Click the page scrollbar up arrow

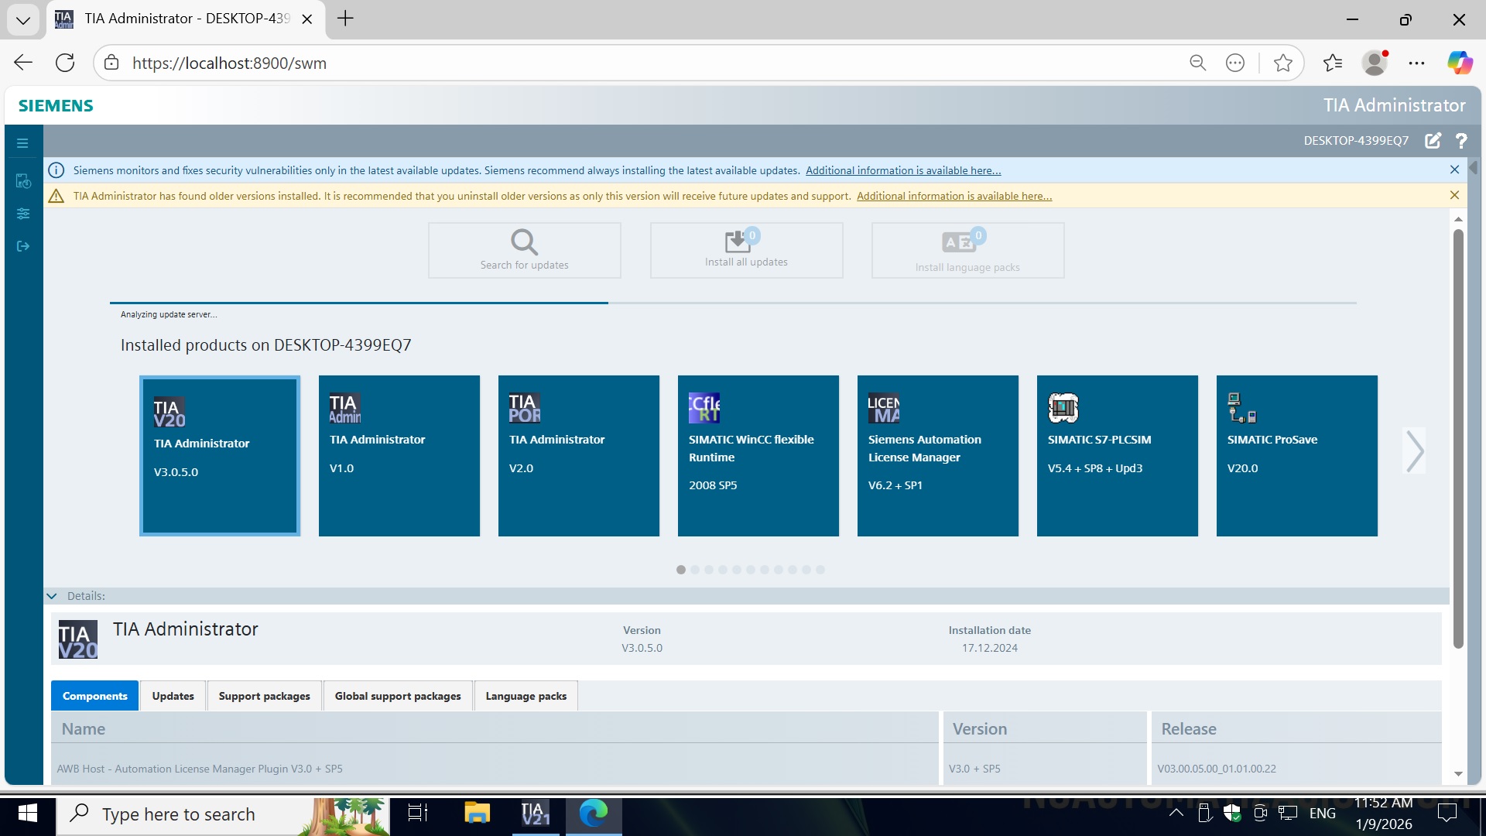tap(1458, 220)
